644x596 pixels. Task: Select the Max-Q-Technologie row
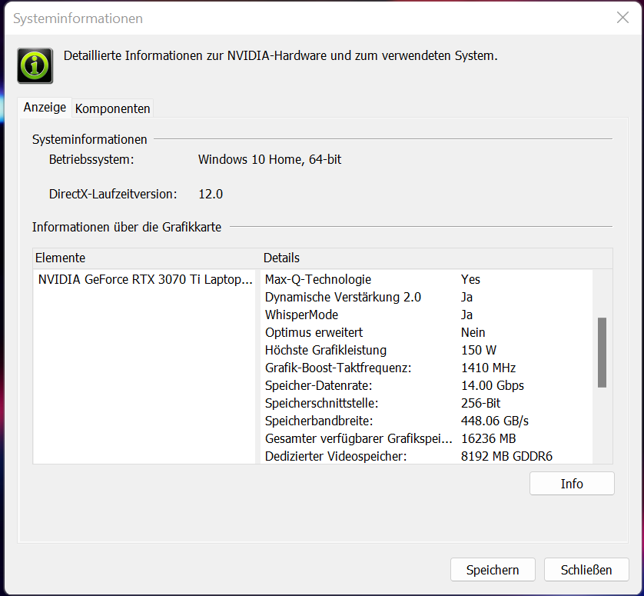click(x=427, y=279)
